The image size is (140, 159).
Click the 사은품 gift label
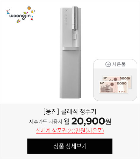(x=119, y=64)
